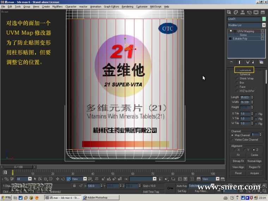Set alignment axis to Y
The height and width of the screenshot is (201, 268).
[x=244, y=150]
